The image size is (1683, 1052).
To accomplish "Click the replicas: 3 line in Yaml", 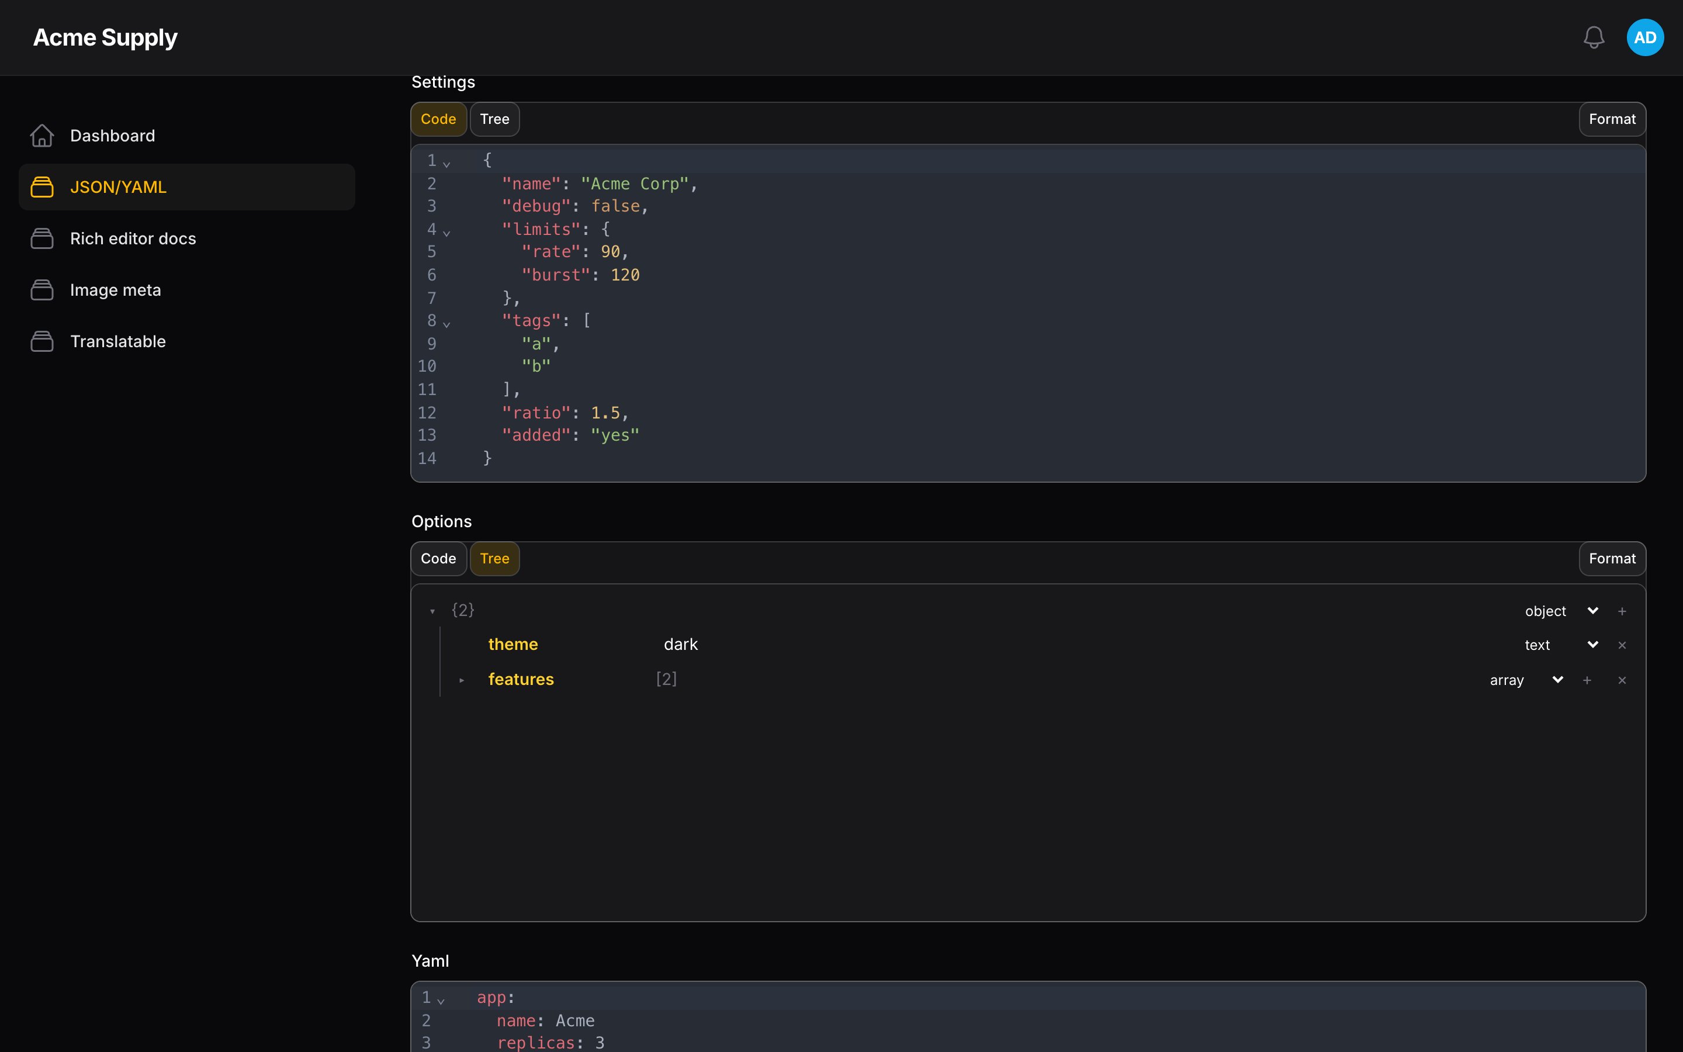I will point(550,1042).
